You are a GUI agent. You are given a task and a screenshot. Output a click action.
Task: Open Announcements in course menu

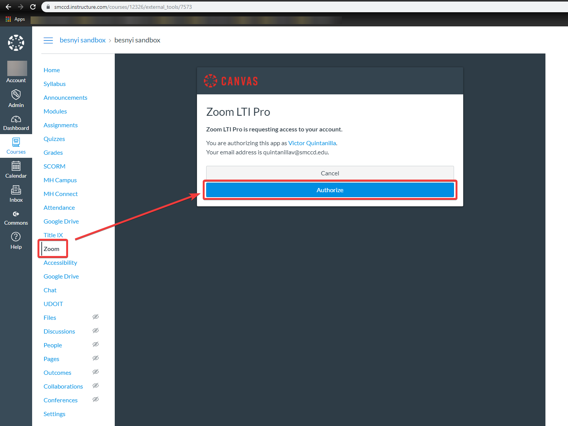click(65, 97)
